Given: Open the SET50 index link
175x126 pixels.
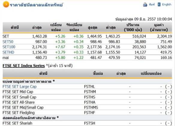Looking at the screenshot, I should [8, 42].
